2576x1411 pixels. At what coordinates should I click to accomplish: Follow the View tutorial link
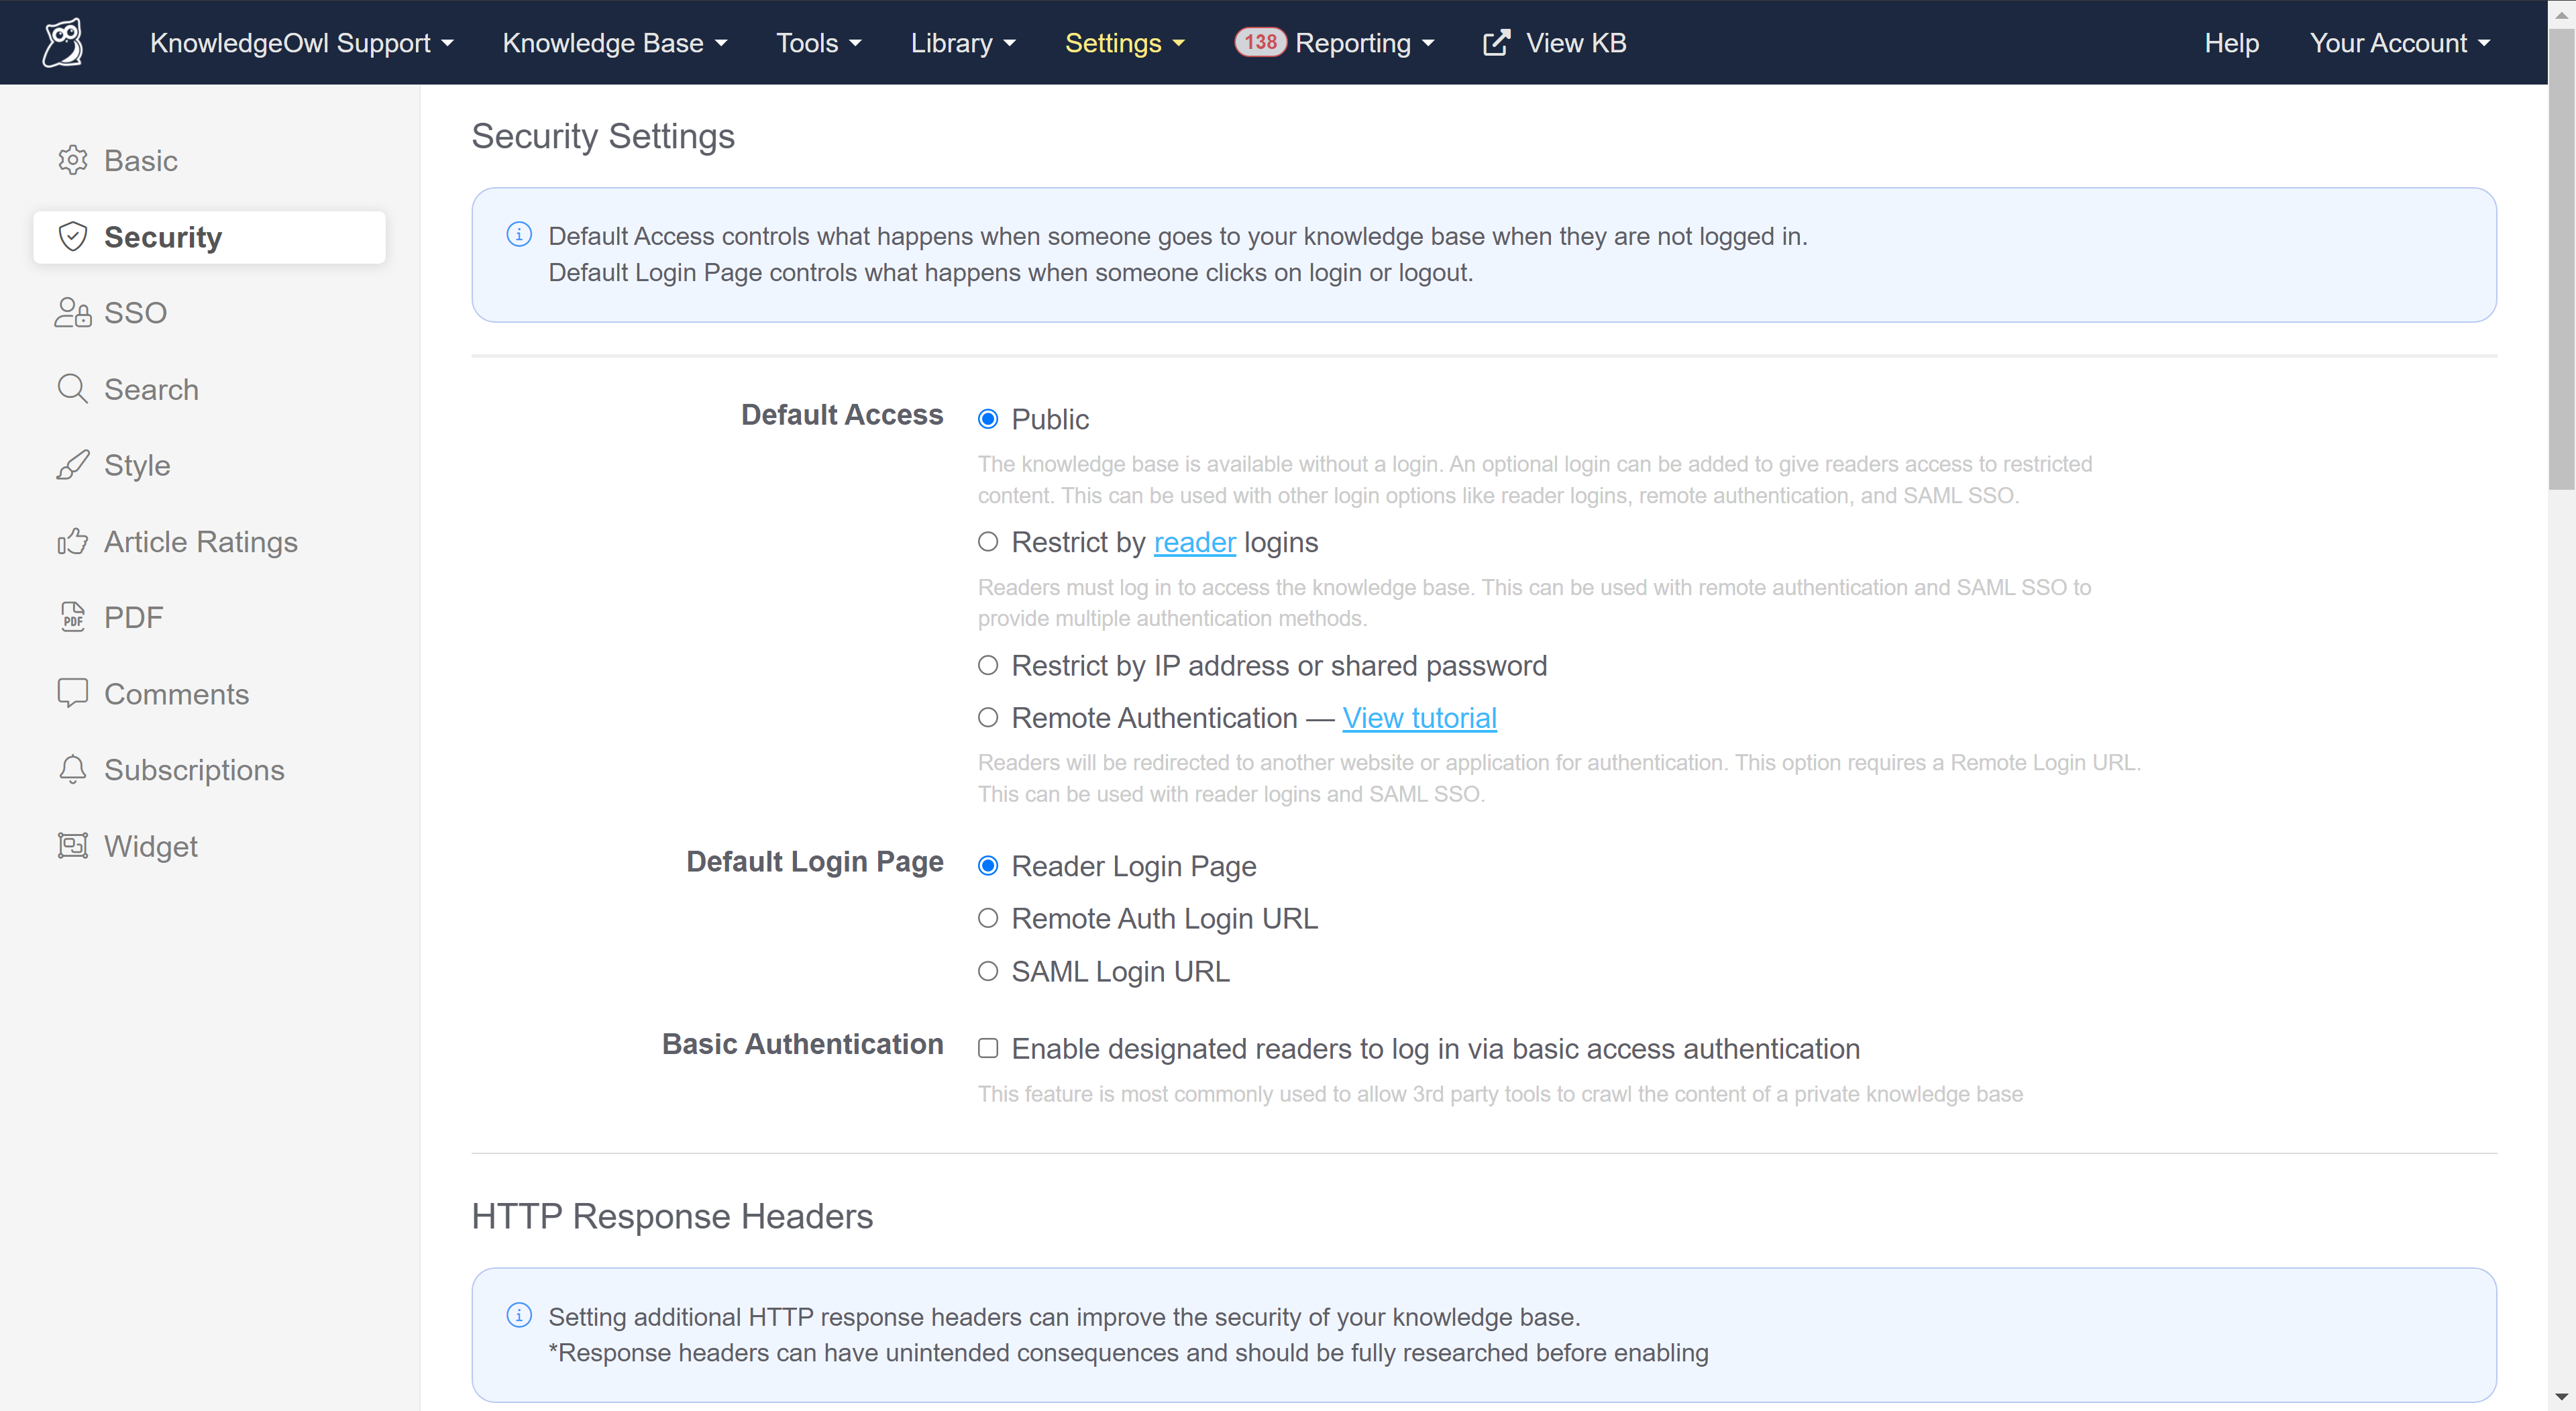pyautogui.click(x=1420, y=717)
